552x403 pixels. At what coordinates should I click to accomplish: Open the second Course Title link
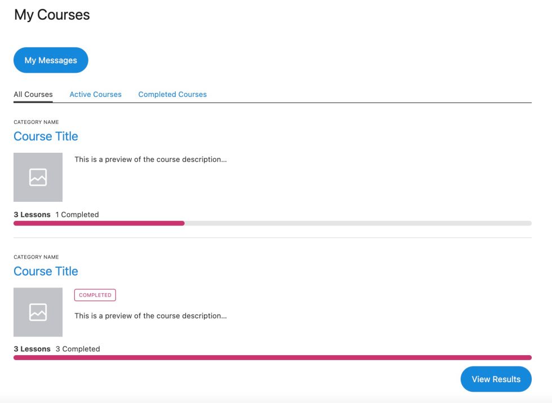tap(46, 271)
